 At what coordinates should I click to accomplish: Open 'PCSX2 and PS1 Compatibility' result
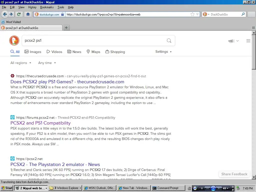coord(40,123)
